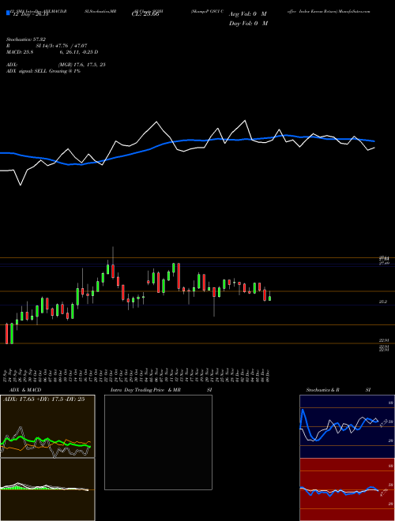Open the blue Stochastics mini chart
Screen dimensions: 395x521
coord(347,426)
